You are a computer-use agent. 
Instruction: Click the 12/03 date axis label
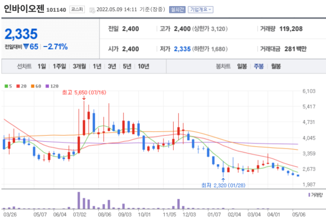click(x=189, y=214)
